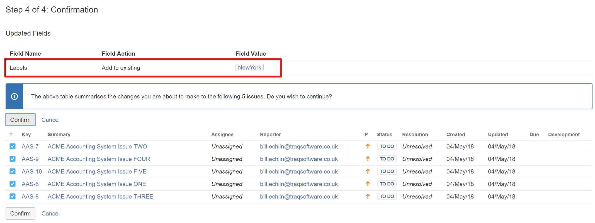Click the priority arrow icon for AAS-7

pos(368,146)
